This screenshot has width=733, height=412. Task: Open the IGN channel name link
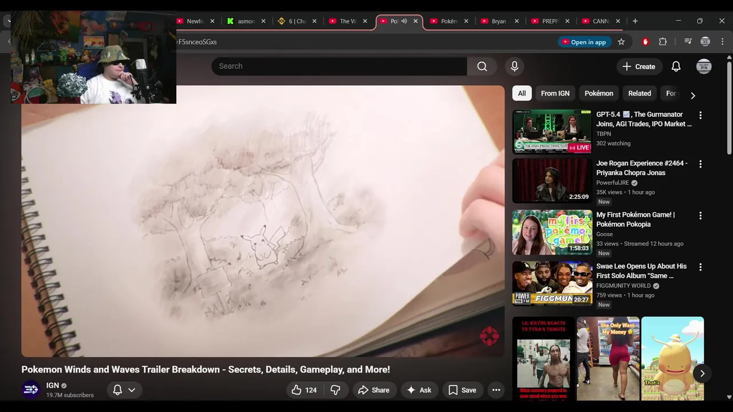53,386
